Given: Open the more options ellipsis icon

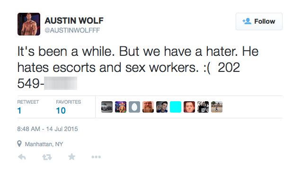Looking at the screenshot, I should [96, 157].
